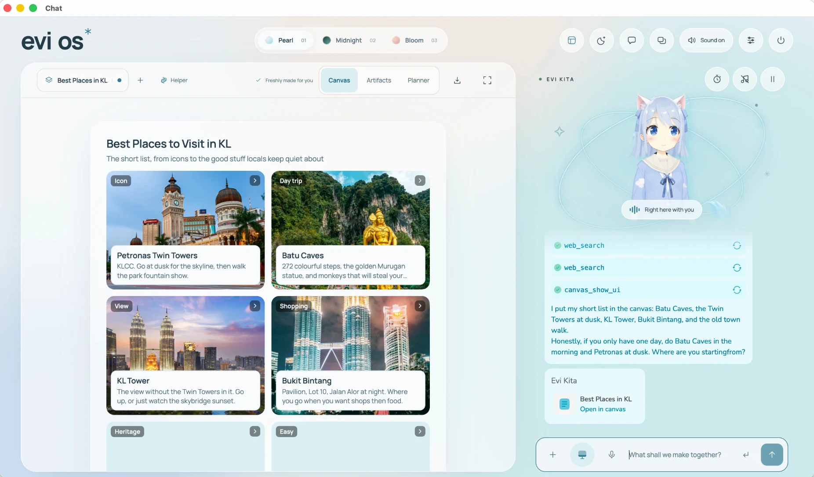Rerun the second web_search step
The height and width of the screenshot is (477, 814).
[x=737, y=268]
